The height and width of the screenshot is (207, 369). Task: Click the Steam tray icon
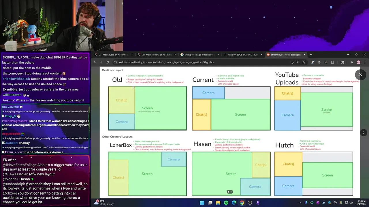pyautogui.click(x=324, y=203)
